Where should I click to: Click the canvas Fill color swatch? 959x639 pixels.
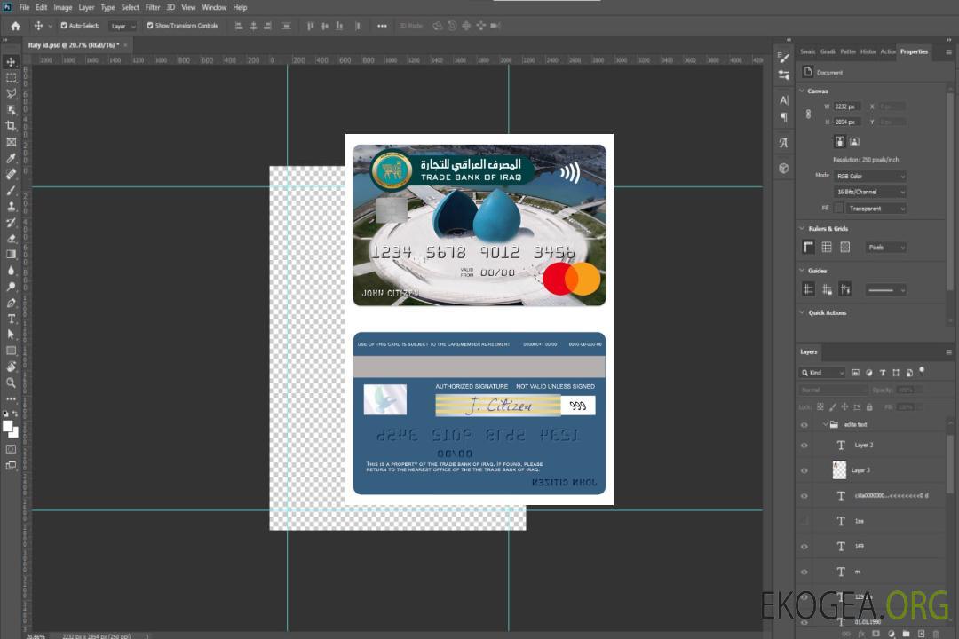click(x=839, y=209)
